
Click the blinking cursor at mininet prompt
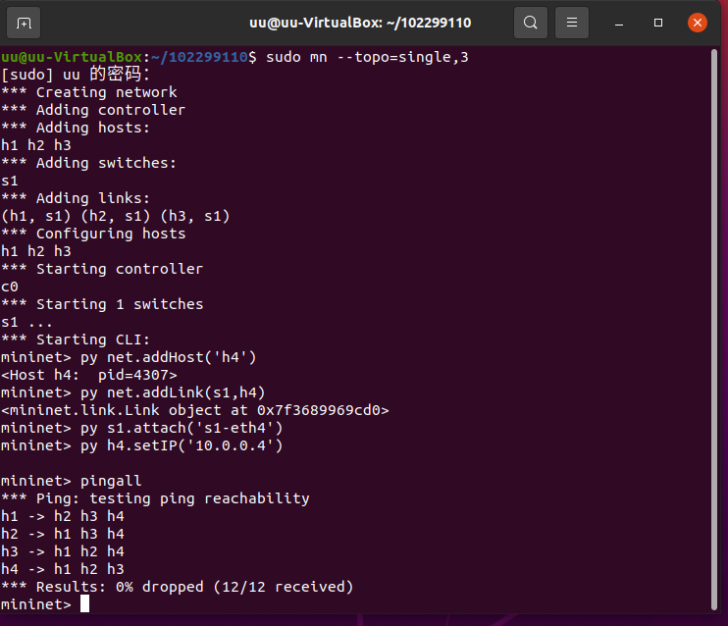pos(84,604)
